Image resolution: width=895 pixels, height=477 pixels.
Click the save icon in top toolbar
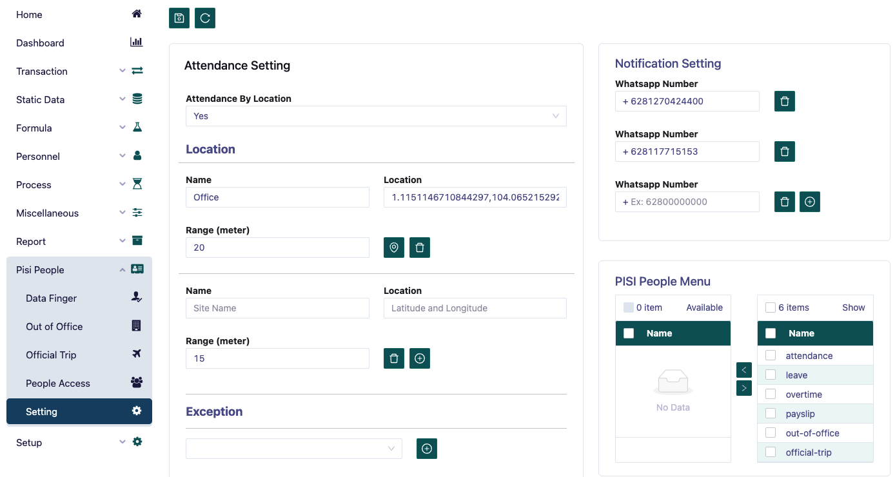(179, 18)
